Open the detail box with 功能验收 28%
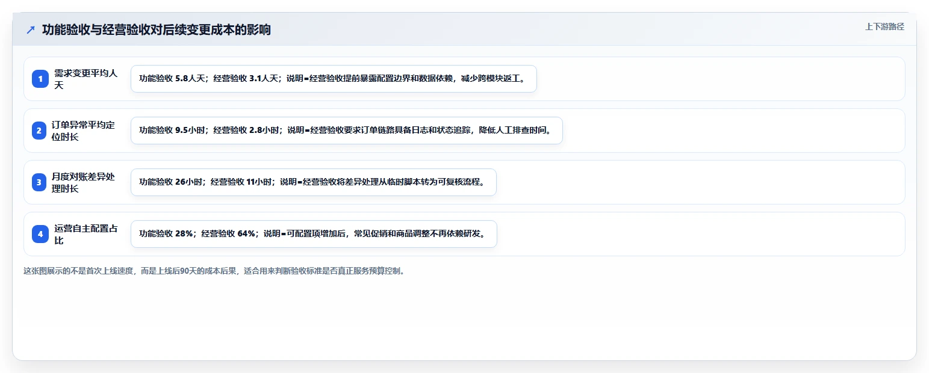Image resolution: width=929 pixels, height=373 pixels. [314, 234]
